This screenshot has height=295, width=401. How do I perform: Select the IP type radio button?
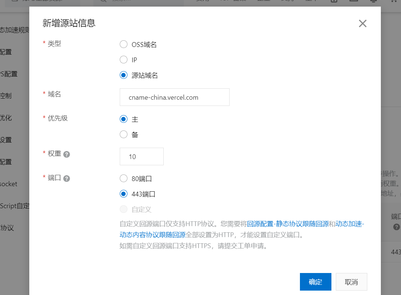[x=124, y=60]
